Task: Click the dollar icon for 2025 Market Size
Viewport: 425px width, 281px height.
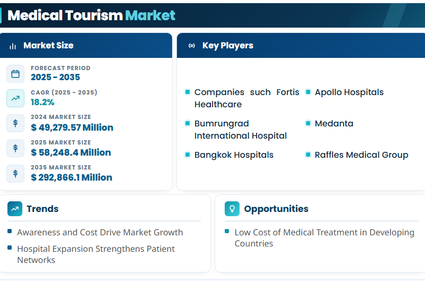Action: point(15,148)
